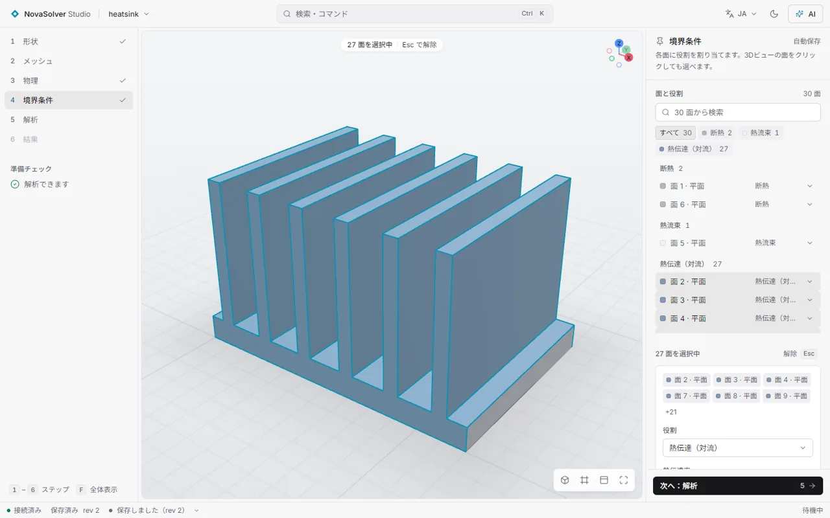The height and width of the screenshot is (518, 830).
Task: Click the blue Z axis of the orientation gizmo
Action: point(619,43)
